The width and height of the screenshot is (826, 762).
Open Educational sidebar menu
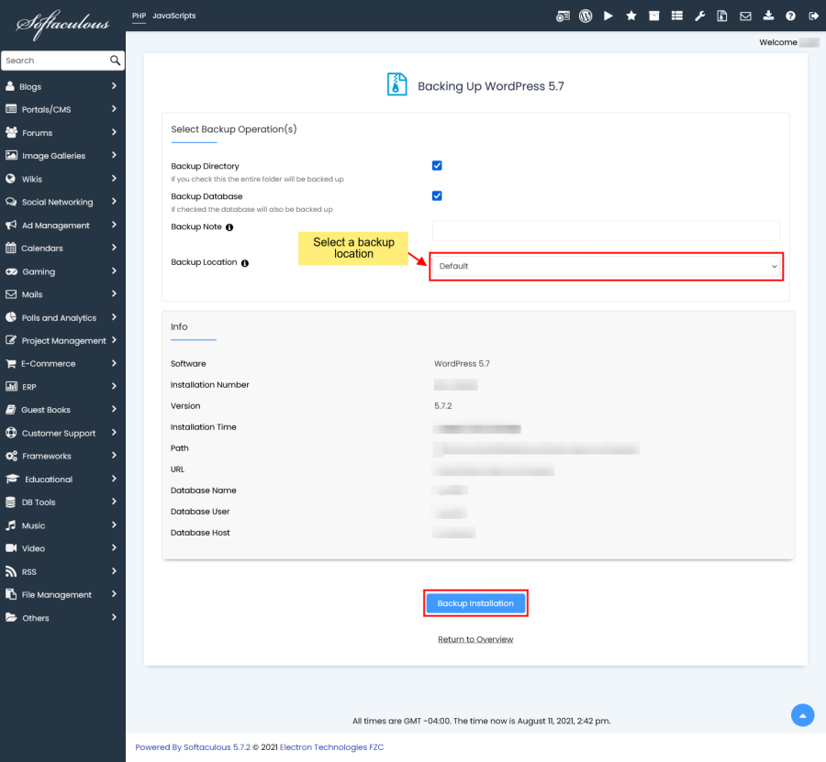coord(62,480)
